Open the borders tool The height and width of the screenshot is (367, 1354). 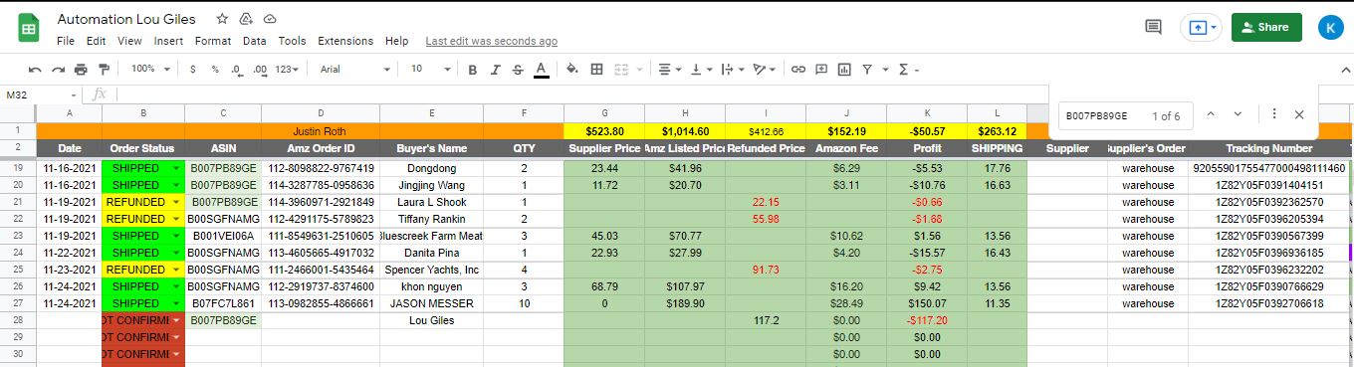coord(596,70)
